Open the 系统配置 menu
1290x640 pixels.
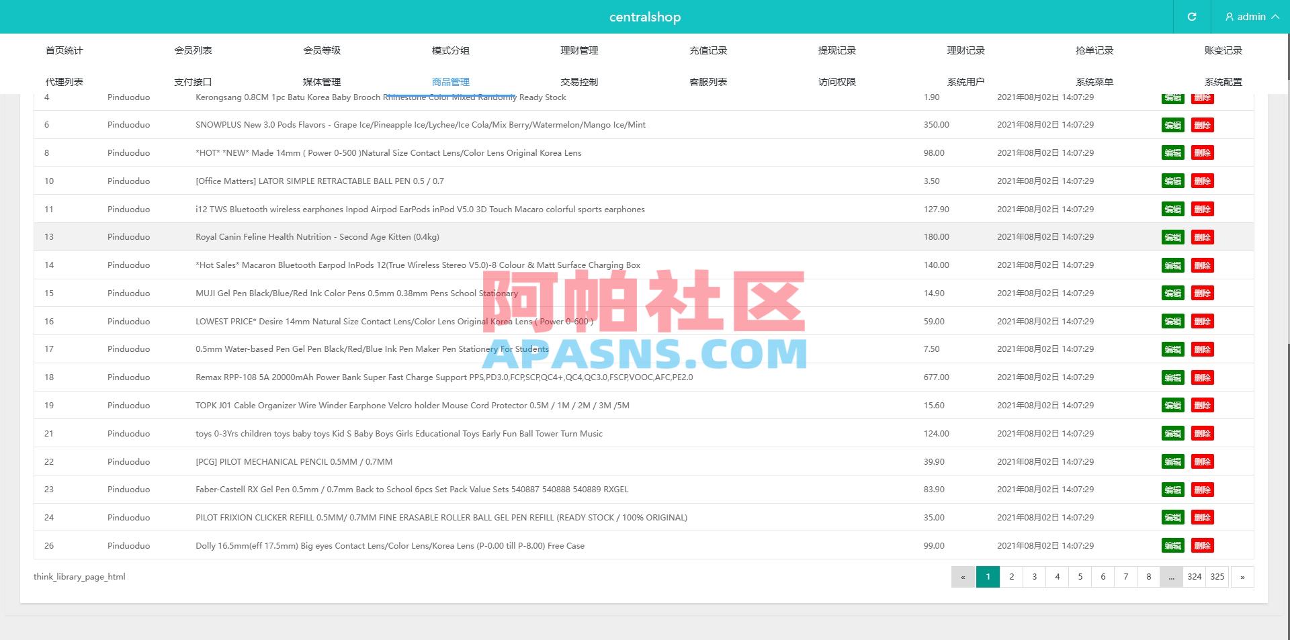pos(1223,81)
